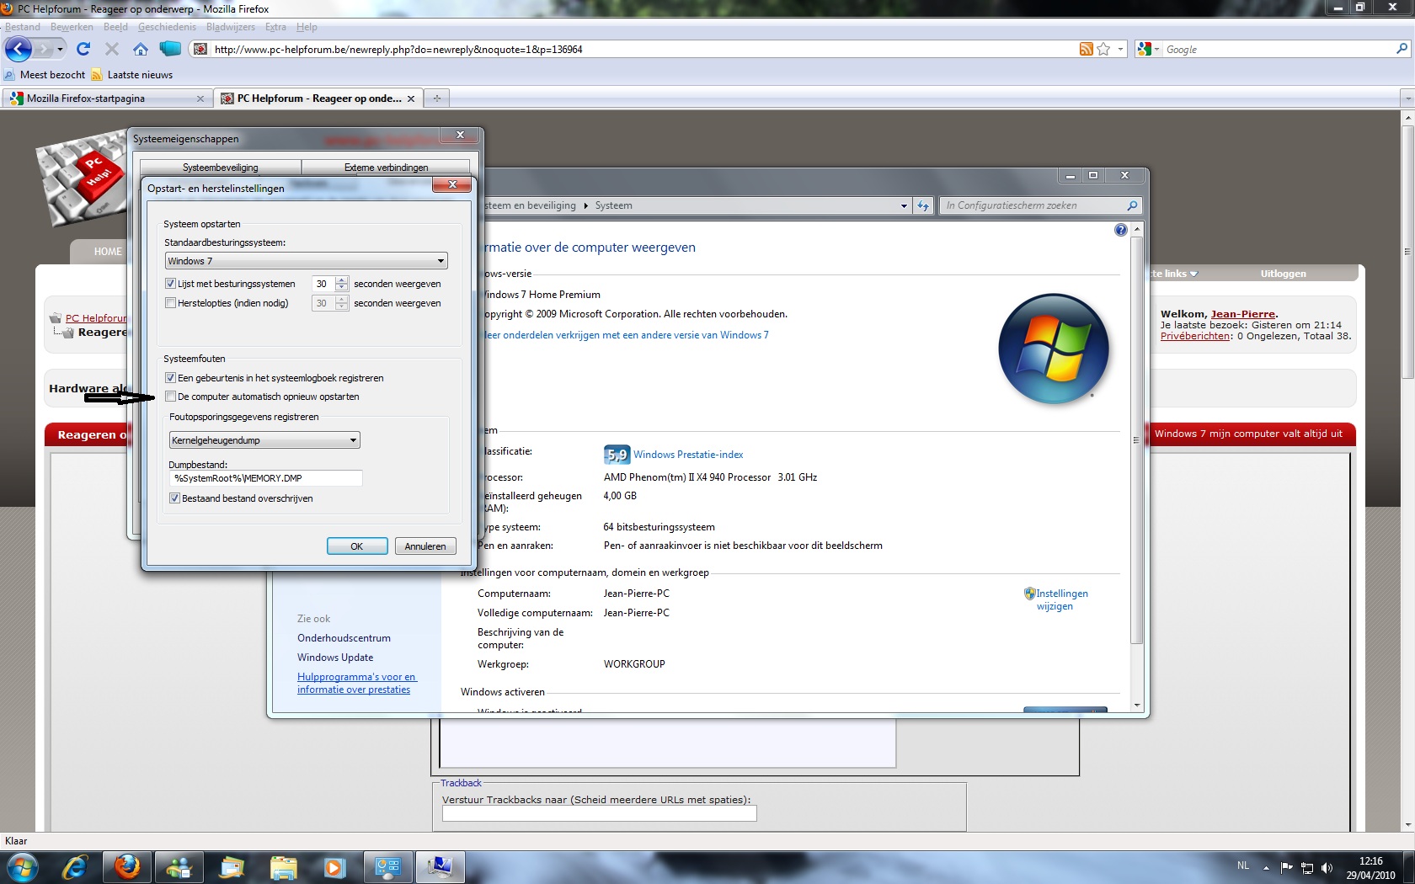The image size is (1415, 884).
Task: Click the volume speaker icon in system tray
Action: point(1327,867)
